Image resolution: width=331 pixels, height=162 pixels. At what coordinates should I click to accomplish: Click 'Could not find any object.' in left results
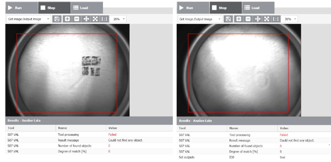click(x=126, y=140)
